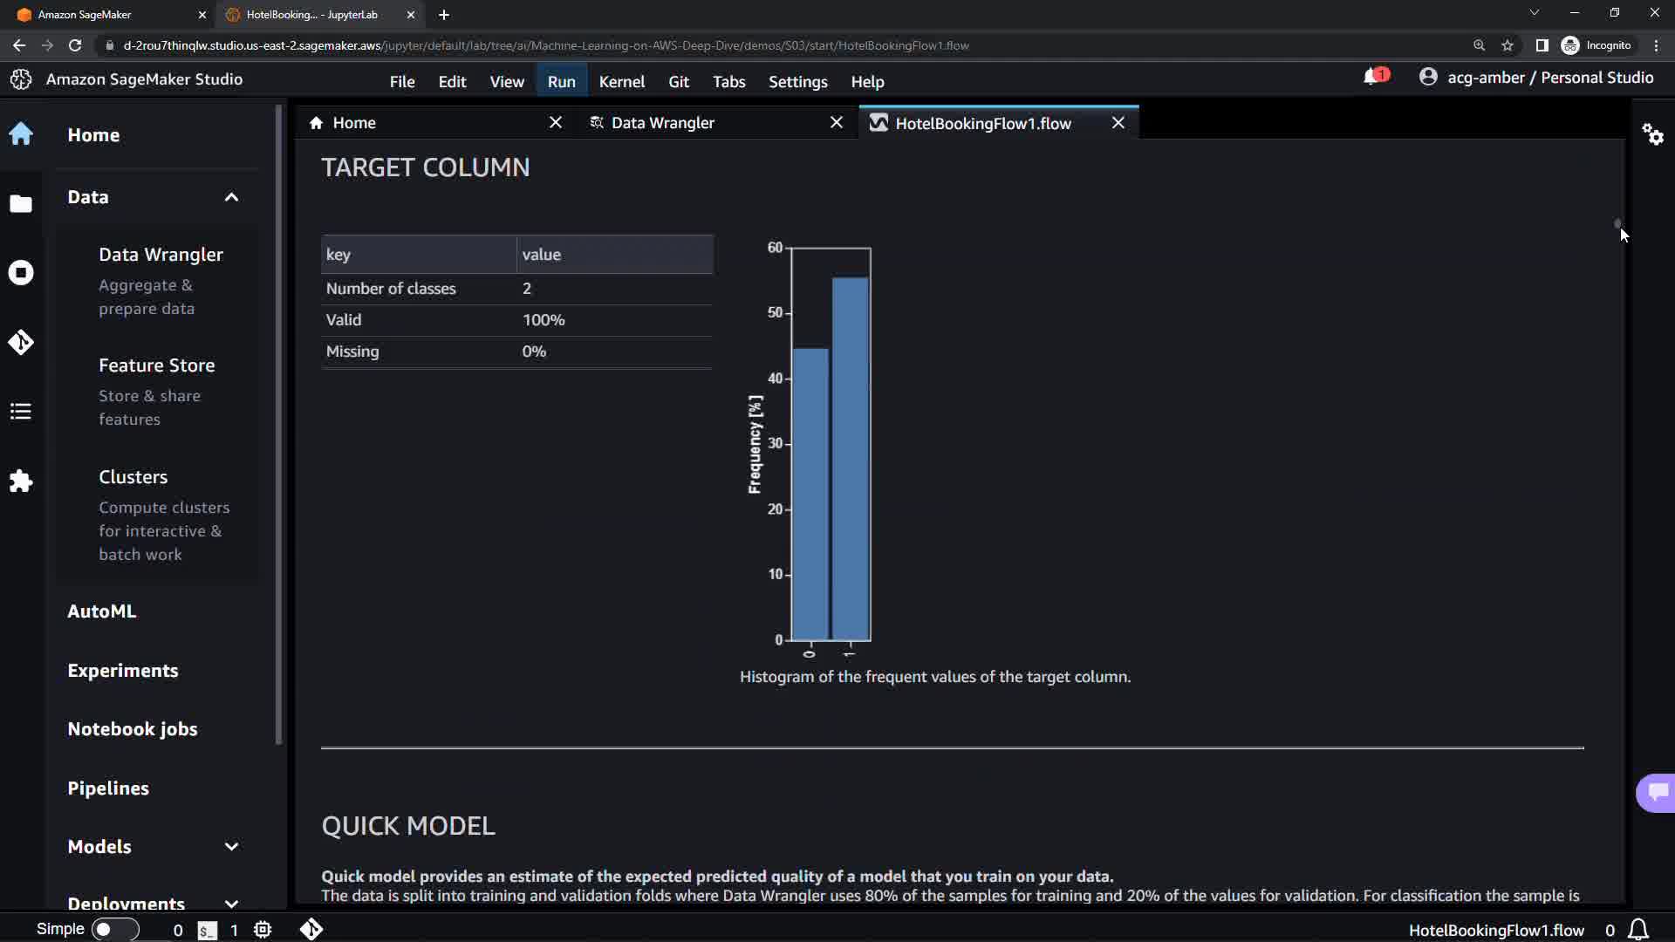Screen dimensions: 1675x942
Task: Open the purple feedback chat bubble
Action: tap(1657, 792)
